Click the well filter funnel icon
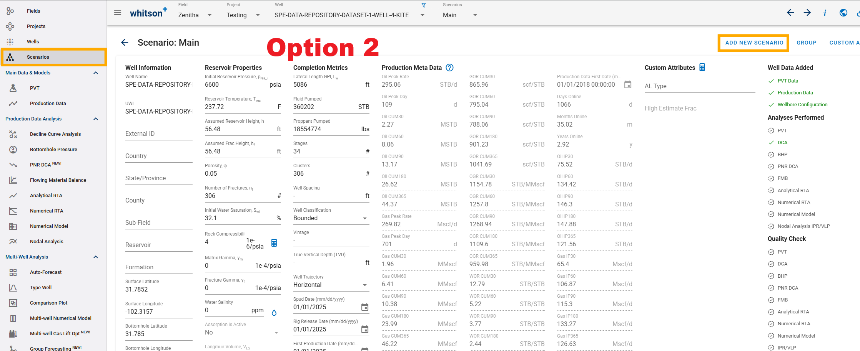Image resolution: width=860 pixels, height=351 pixels. (424, 5)
